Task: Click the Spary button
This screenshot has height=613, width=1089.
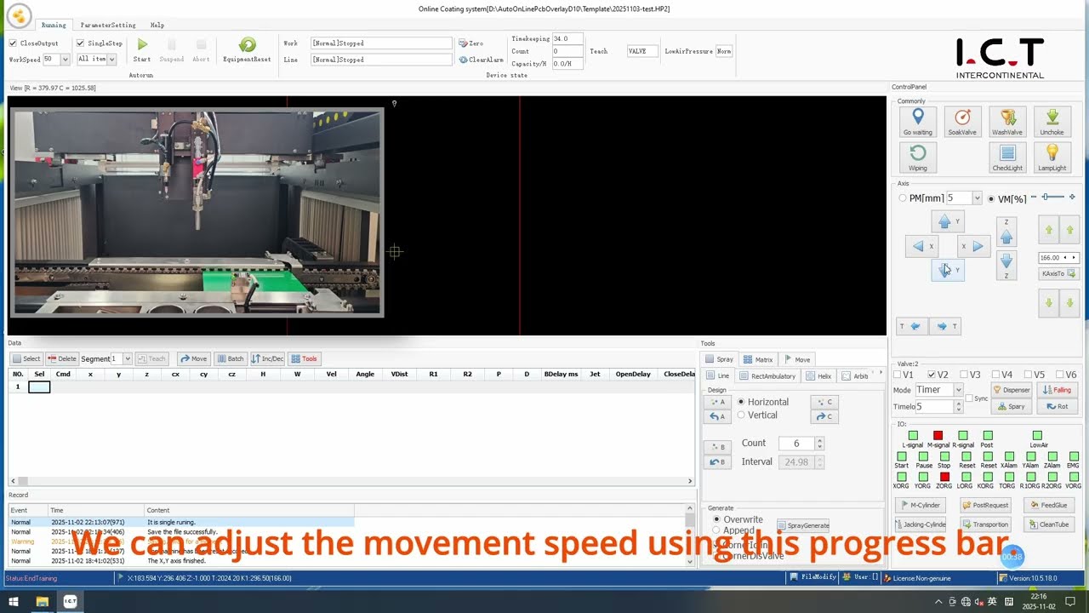Action: pyautogui.click(x=1011, y=407)
